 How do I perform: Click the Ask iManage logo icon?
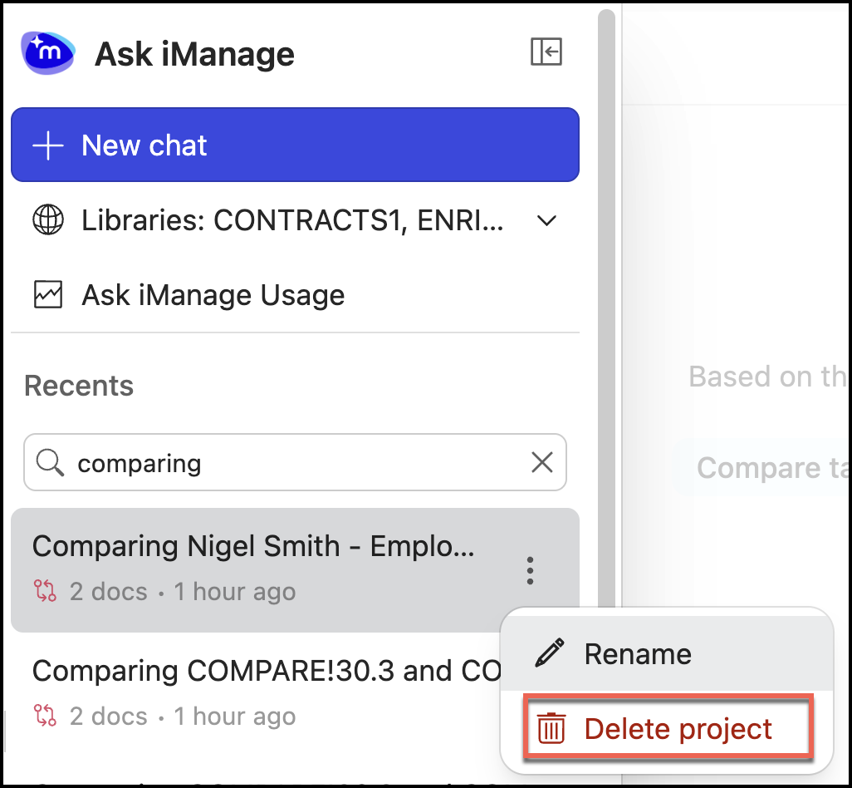tap(47, 53)
